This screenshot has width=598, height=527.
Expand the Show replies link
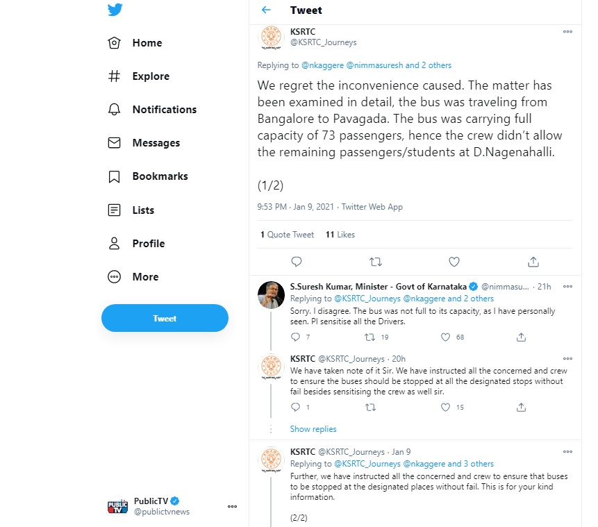coord(313,429)
